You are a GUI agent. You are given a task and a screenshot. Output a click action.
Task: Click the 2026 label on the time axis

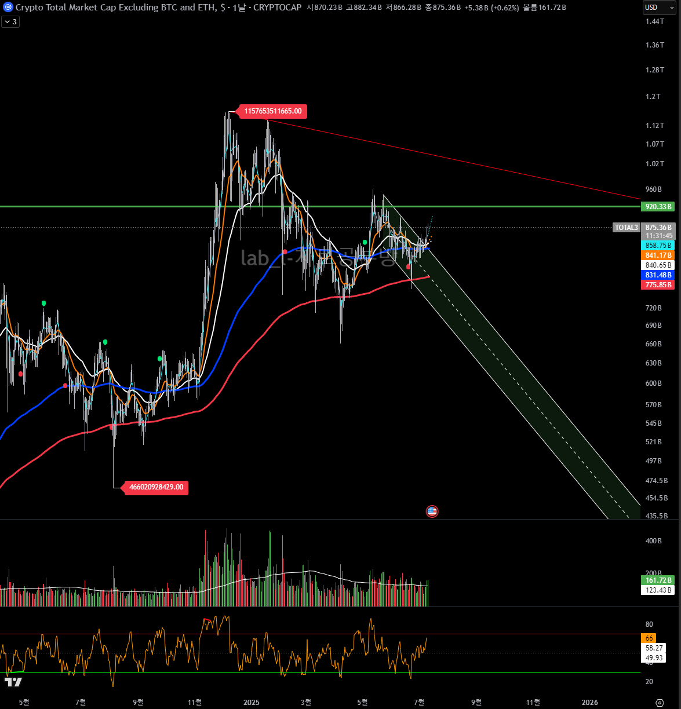click(589, 703)
